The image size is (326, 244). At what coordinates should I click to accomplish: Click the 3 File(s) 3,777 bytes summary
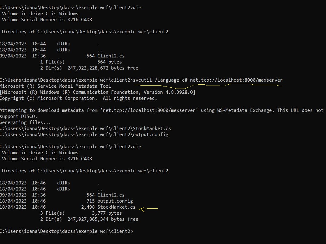[81, 213]
